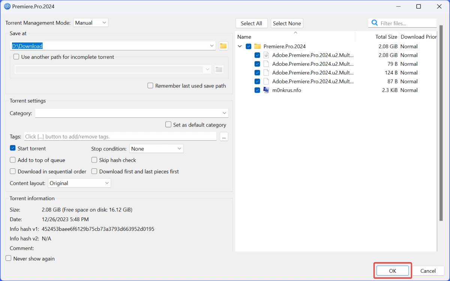Click the m0nkrus.nfo file icon

[x=266, y=90]
